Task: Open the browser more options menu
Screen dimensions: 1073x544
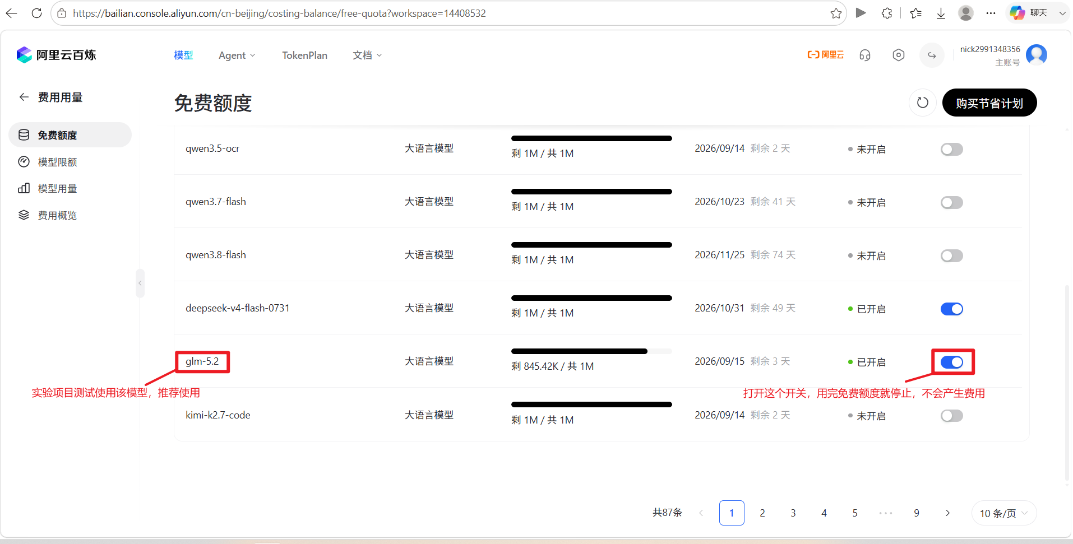Action: (991, 13)
